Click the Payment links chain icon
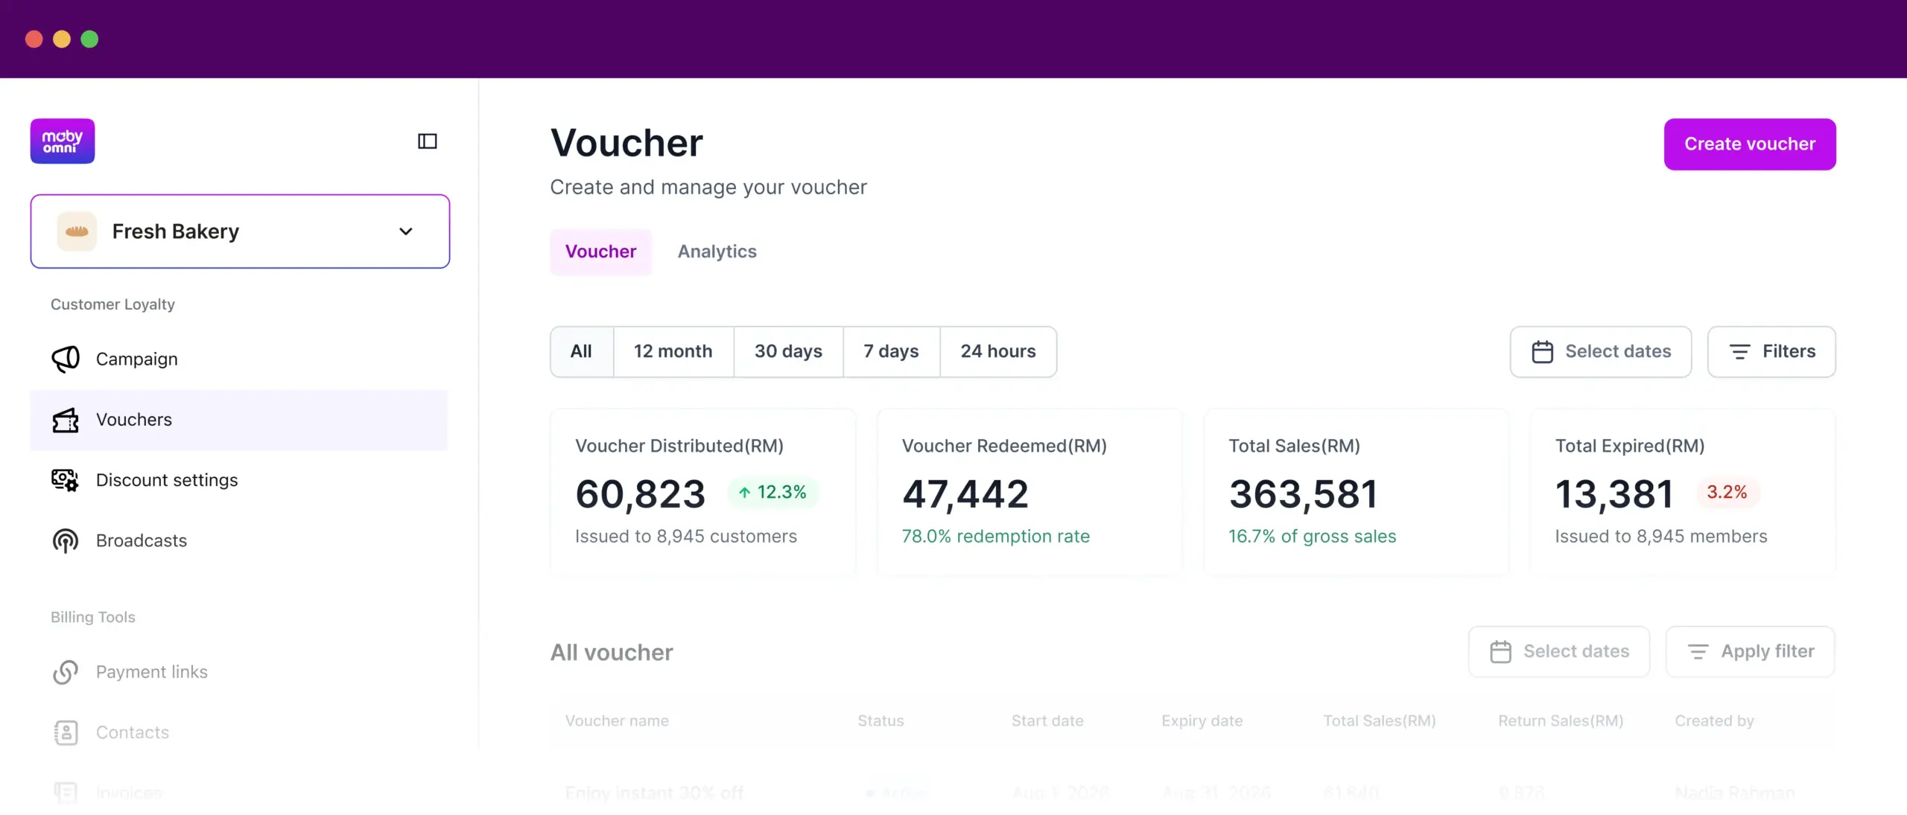 tap(66, 672)
